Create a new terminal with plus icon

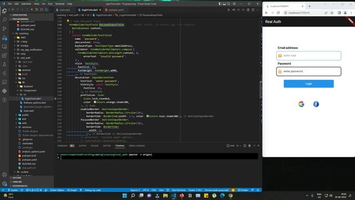(237, 146)
